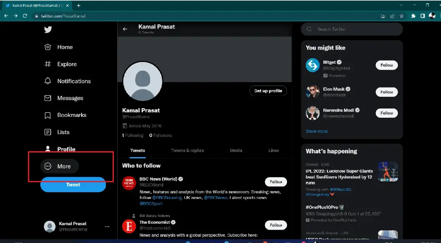The width and height of the screenshot is (441, 243).
Task: Open the Lists icon
Action: [48, 132]
